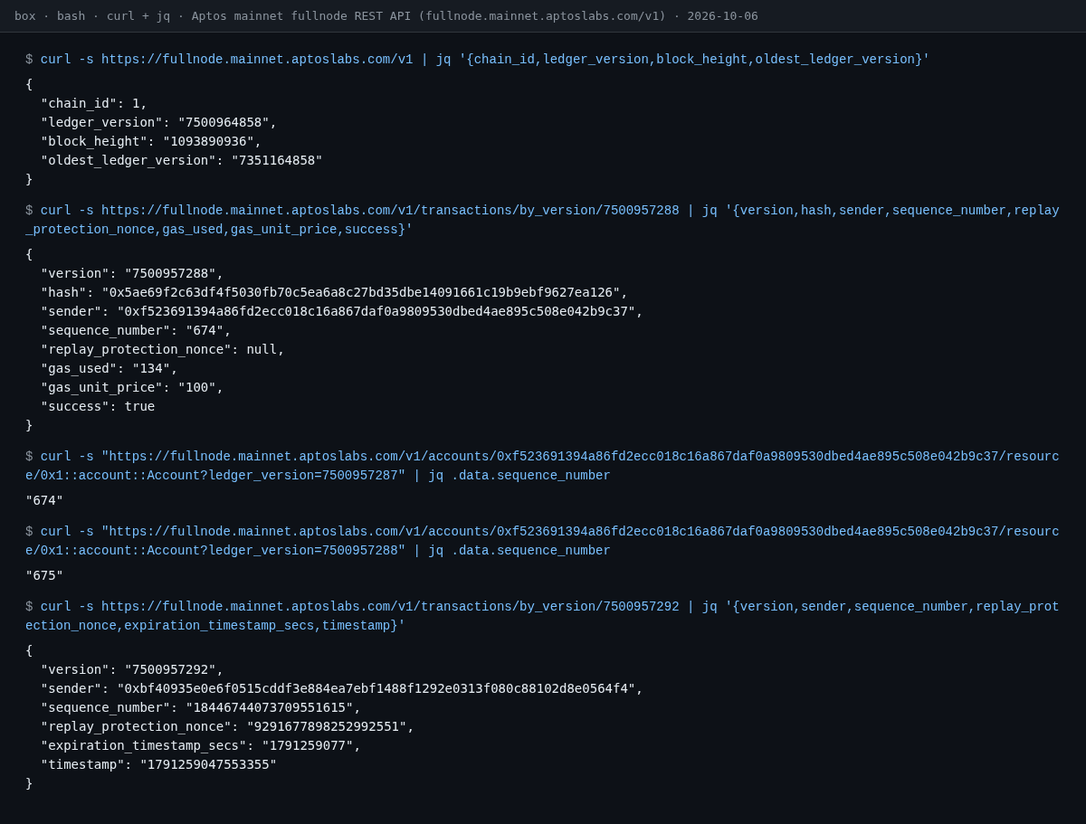Click the standalone "675" output line

click(x=44, y=575)
